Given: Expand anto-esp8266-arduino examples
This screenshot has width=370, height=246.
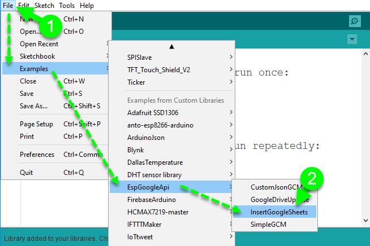Looking at the screenshot, I should coord(172,125).
